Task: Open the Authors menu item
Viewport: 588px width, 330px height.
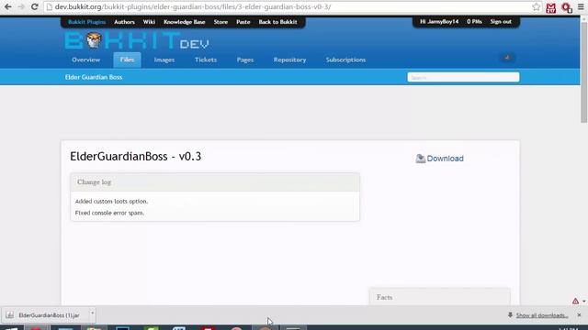Action: (124, 22)
